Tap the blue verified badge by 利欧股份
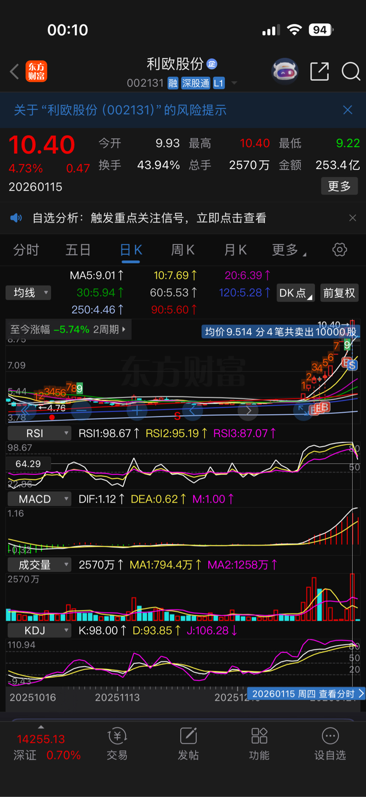366x797 pixels. (x=212, y=63)
